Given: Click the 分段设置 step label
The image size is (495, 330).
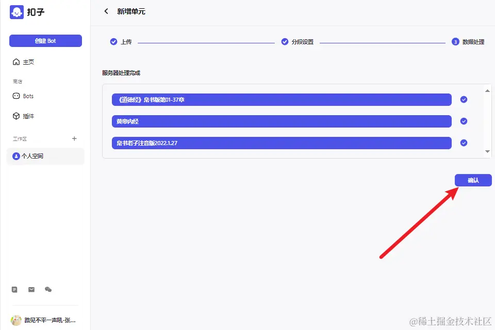Looking at the screenshot, I should click(x=303, y=42).
